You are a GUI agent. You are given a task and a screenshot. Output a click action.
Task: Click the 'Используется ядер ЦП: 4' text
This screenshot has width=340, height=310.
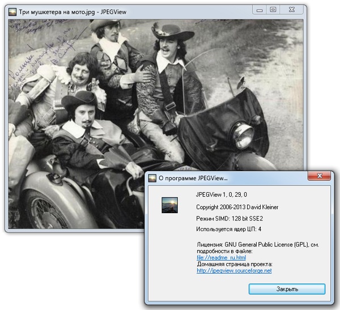click(228, 229)
